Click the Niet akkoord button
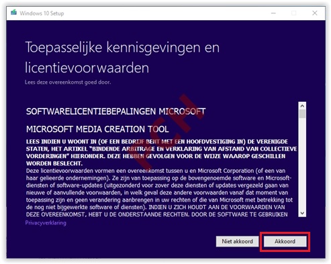This screenshot has width=331, height=264. point(237,241)
